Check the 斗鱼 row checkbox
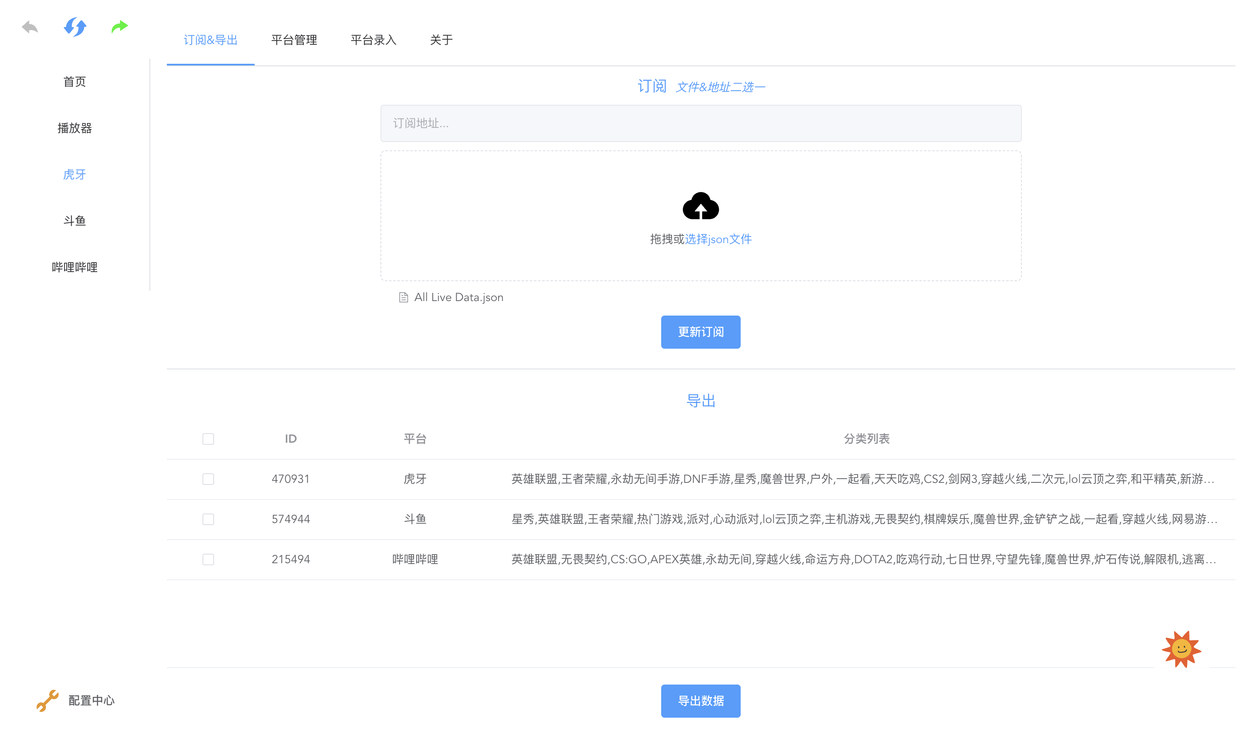 [208, 519]
